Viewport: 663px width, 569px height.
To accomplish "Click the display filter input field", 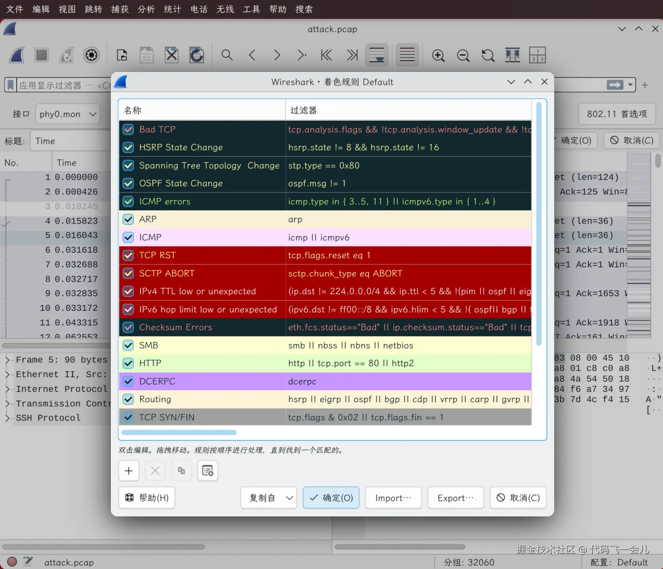I will click(x=63, y=85).
